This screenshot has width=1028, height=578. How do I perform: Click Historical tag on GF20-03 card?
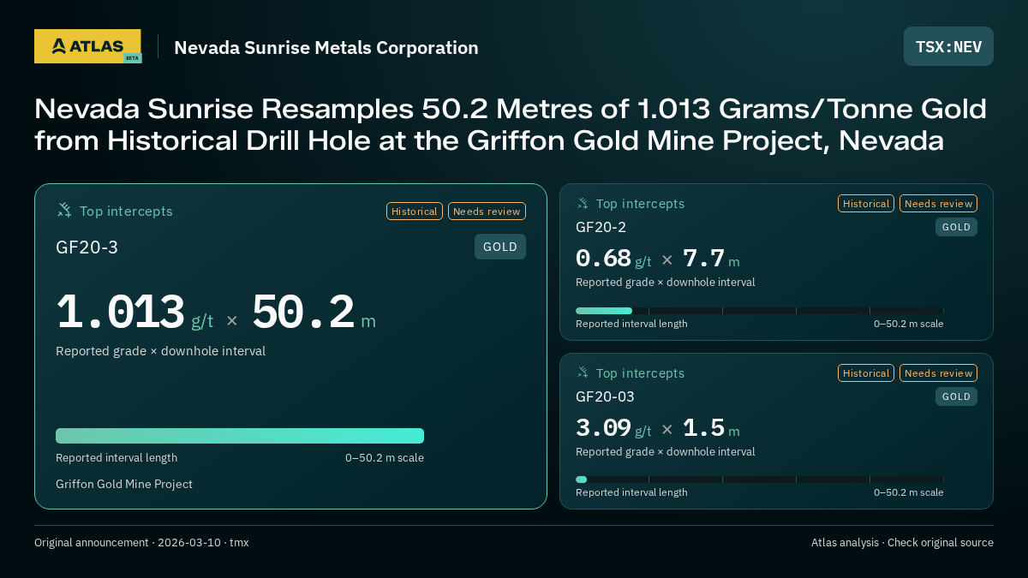[866, 372]
